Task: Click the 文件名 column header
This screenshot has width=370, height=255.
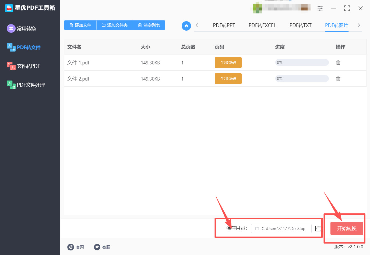Action: [74, 47]
